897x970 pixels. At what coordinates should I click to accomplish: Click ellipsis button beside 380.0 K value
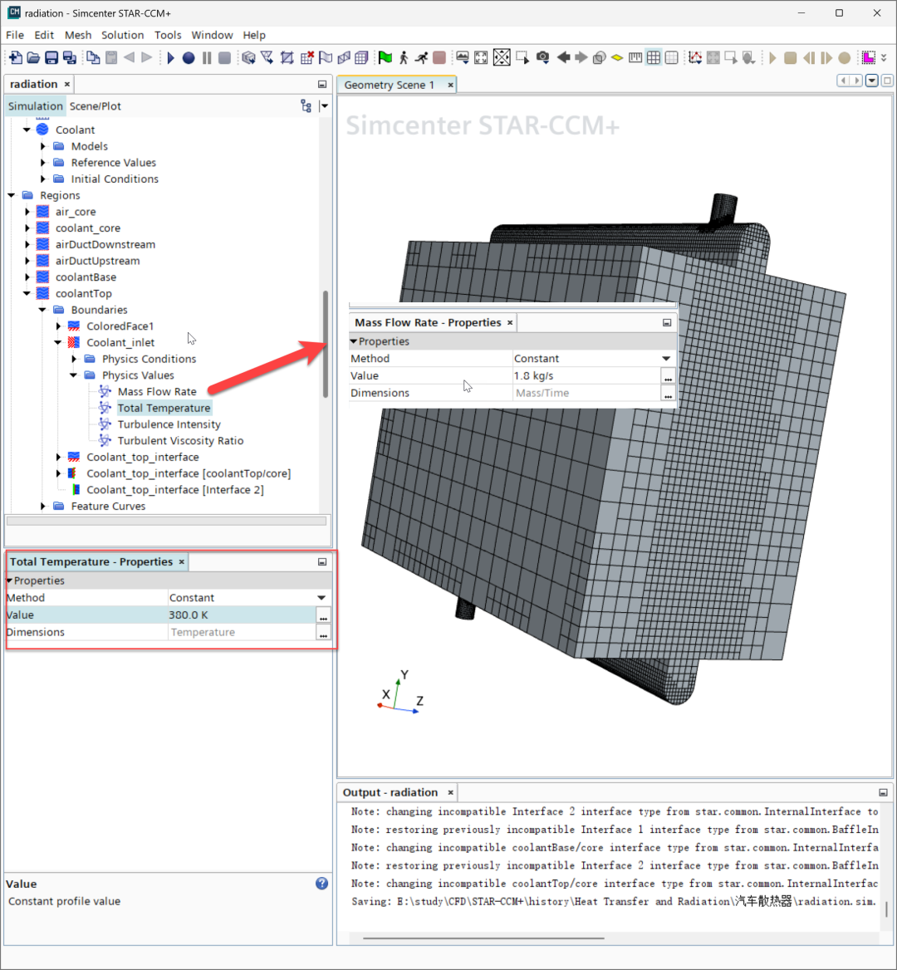point(323,615)
